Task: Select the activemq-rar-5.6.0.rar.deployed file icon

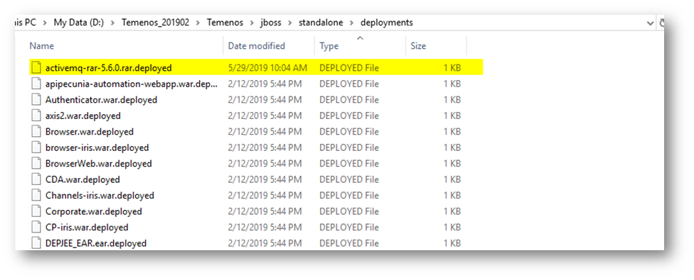Action: point(36,68)
